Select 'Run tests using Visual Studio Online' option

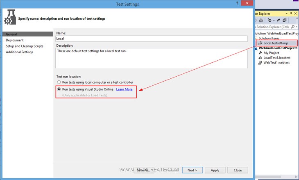coord(59,89)
